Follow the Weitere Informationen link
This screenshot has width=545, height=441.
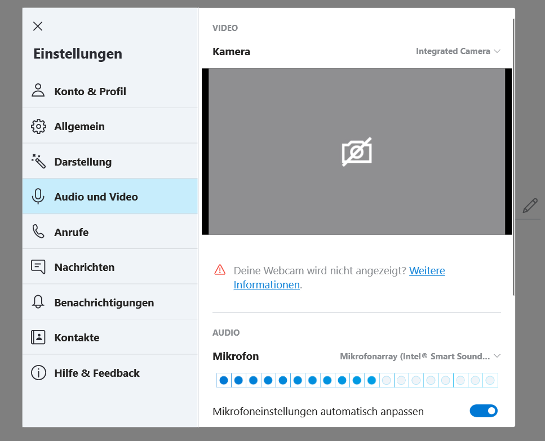pyautogui.click(x=427, y=270)
